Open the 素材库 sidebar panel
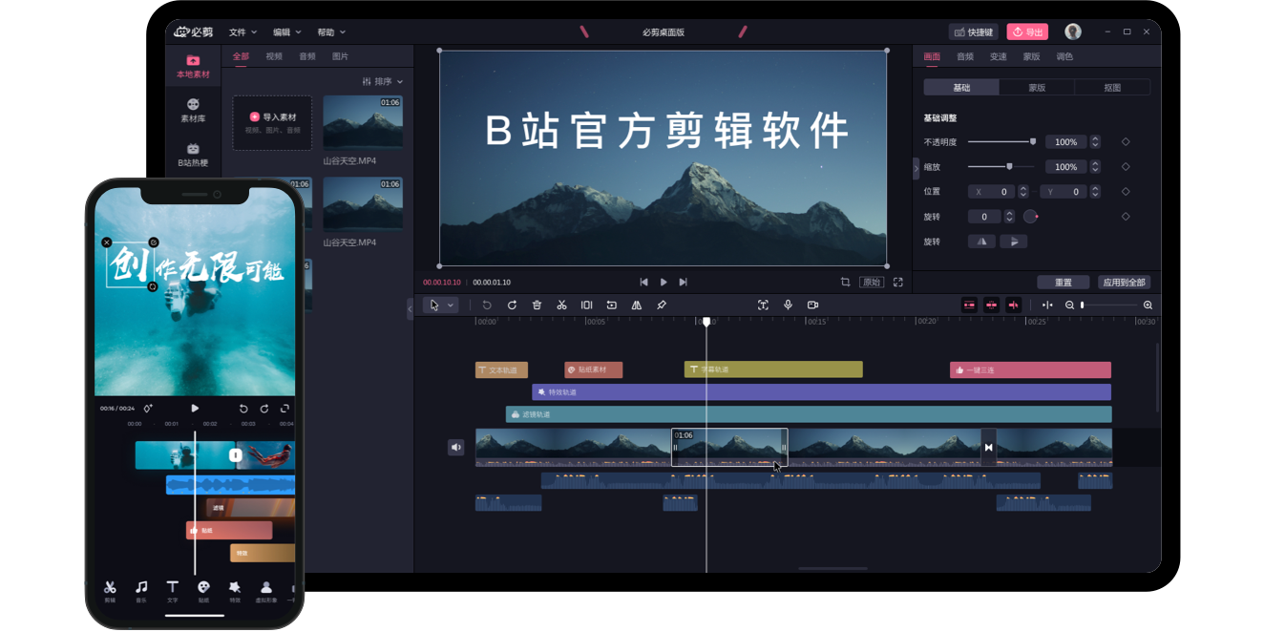1264x632 pixels. click(x=193, y=111)
